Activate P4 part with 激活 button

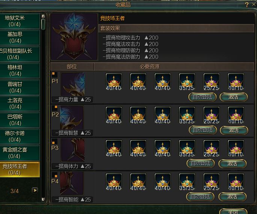[x=233, y=197]
